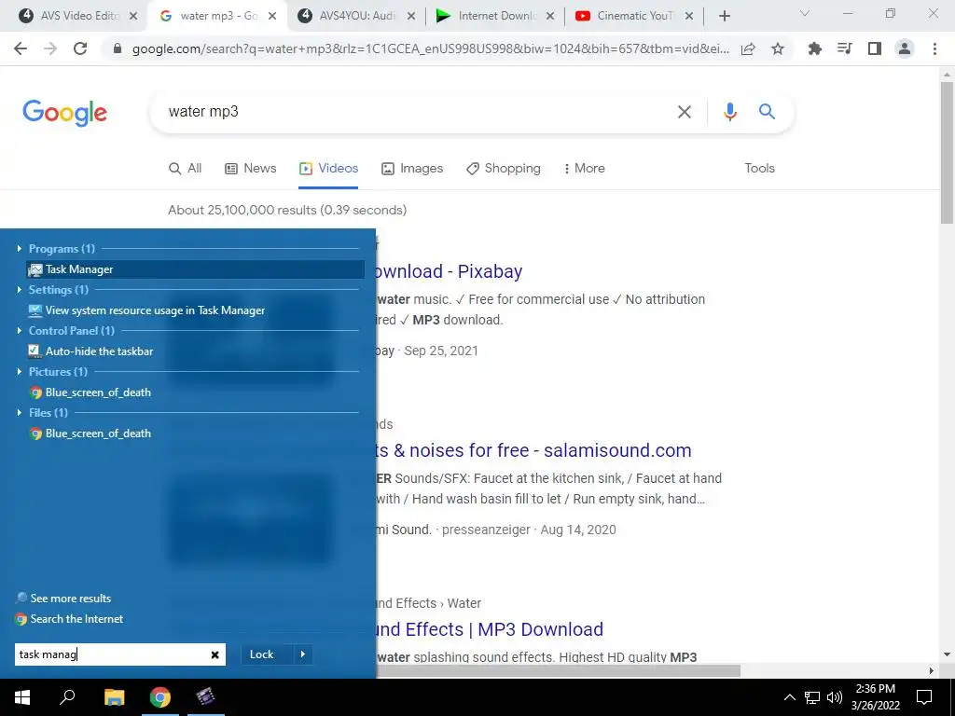Switch to AVS4YOU Audio tab
This screenshot has width=955, height=716.
click(x=357, y=16)
